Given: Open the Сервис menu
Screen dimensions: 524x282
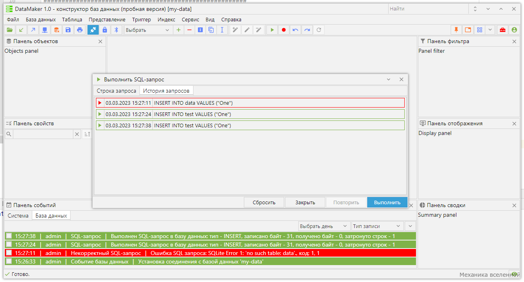Looking at the screenshot, I should coord(191,19).
